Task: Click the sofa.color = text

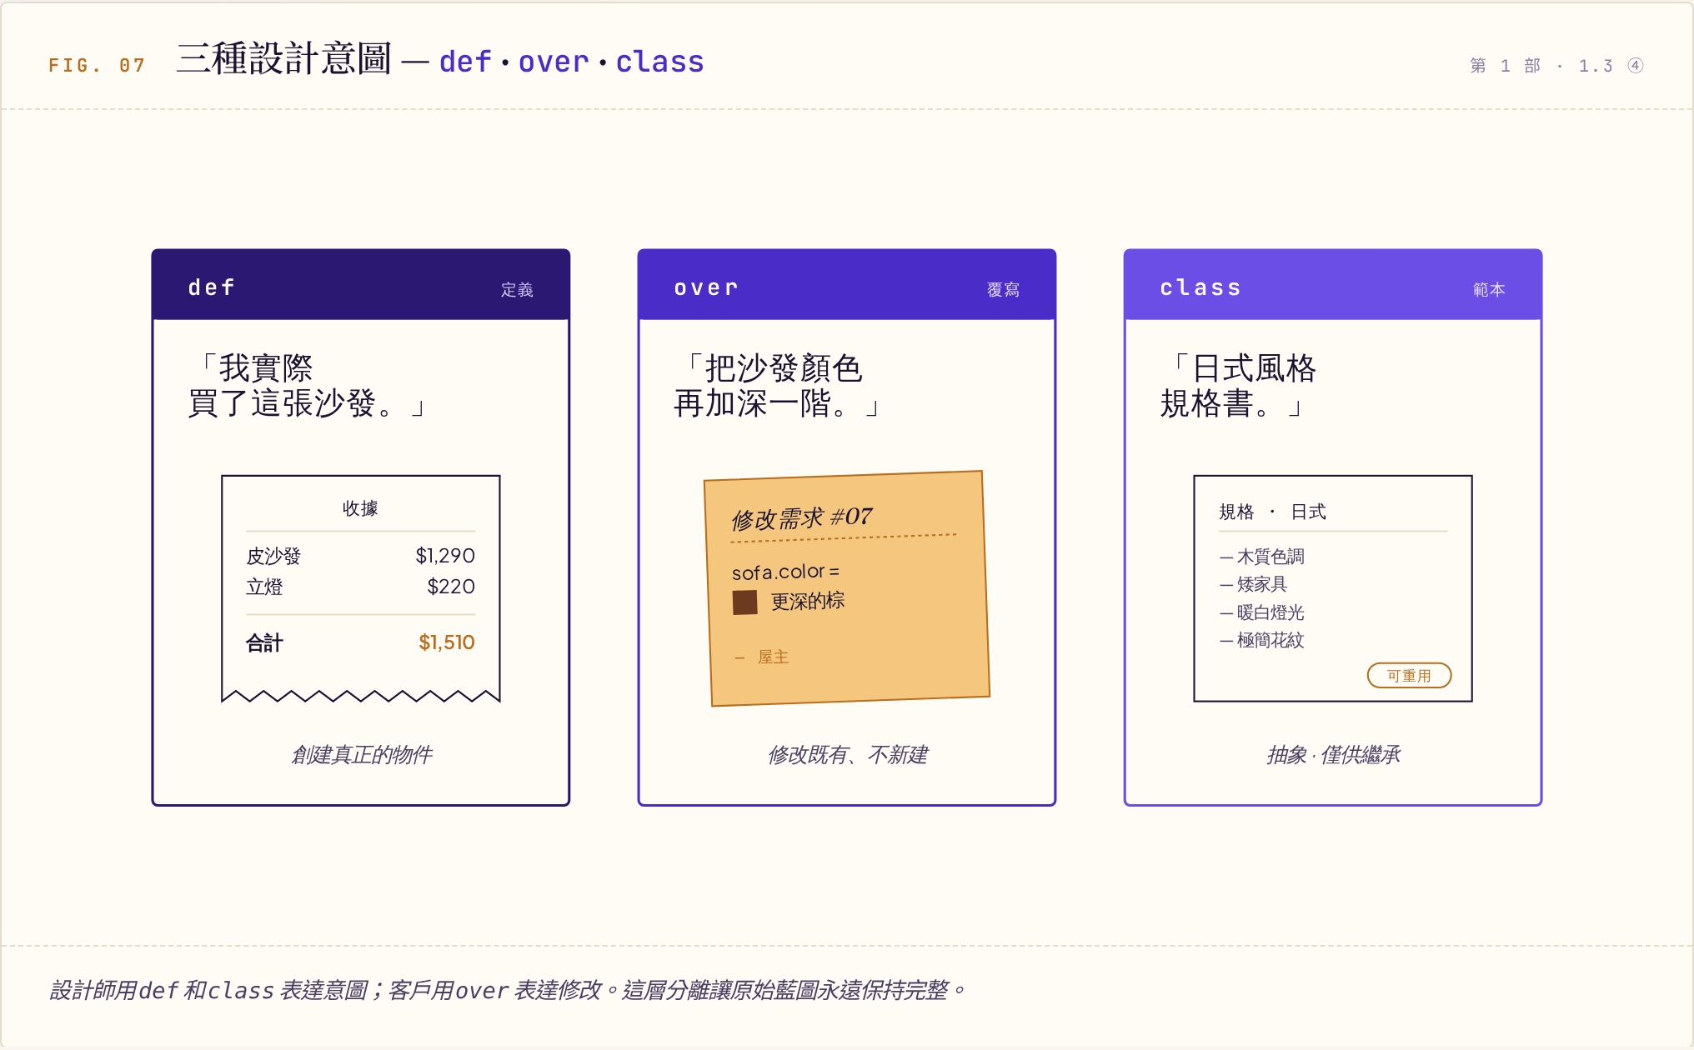Action: [785, 572]
